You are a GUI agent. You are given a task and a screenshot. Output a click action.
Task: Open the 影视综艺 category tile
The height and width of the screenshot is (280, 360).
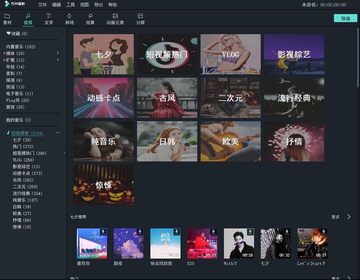(294, 54)
